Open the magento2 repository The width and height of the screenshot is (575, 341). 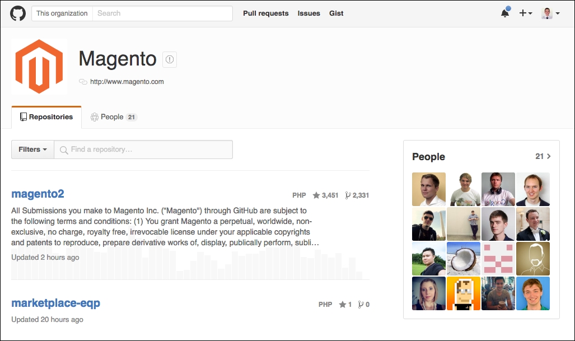click(x=38, y=194)
